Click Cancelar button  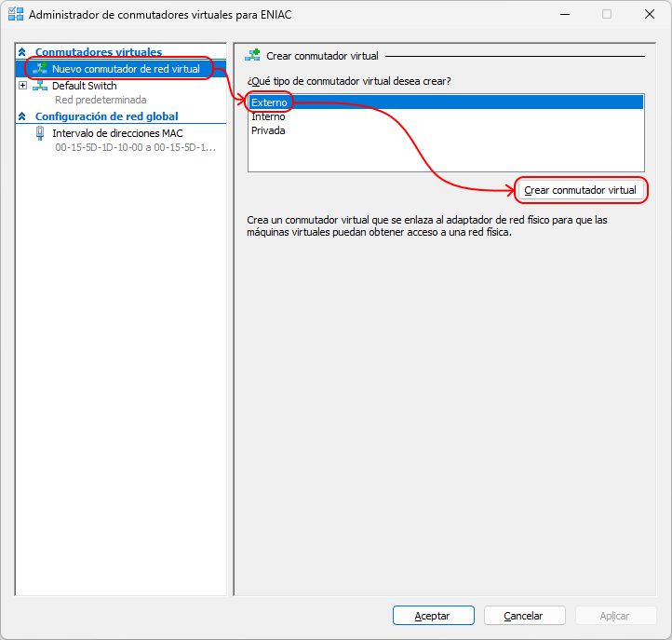[x=524, y=616]
